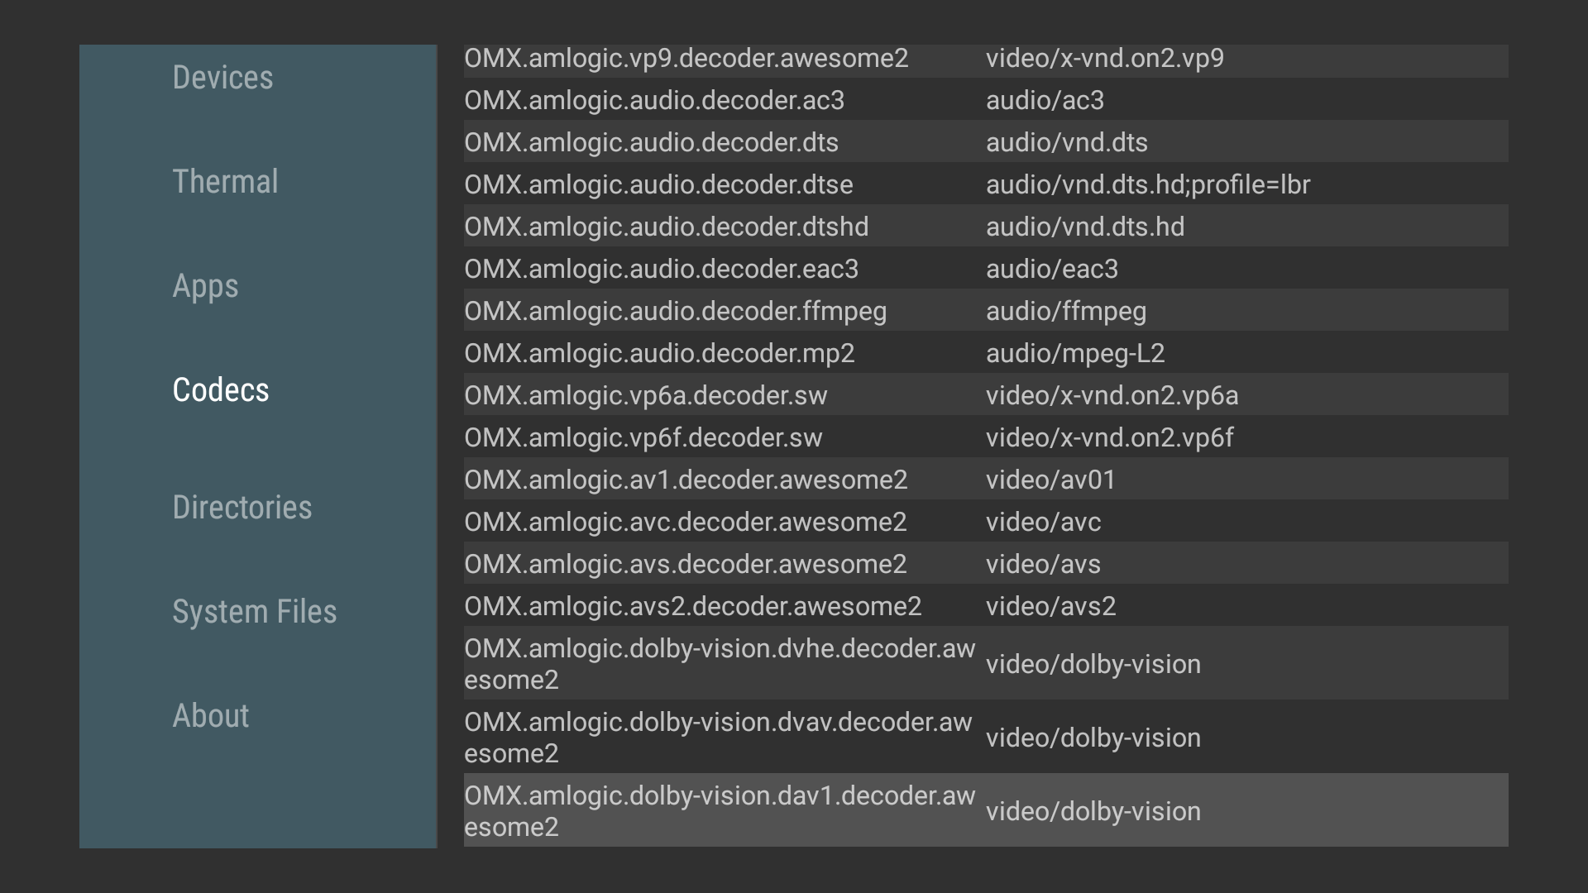1588x893 pixels.
Task: Select the audio.decoder.mp2 codec row
Action: [986, 353]
